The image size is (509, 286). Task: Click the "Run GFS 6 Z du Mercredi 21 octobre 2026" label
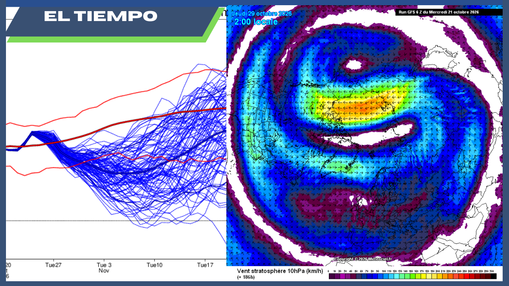[x=439, y=12]
